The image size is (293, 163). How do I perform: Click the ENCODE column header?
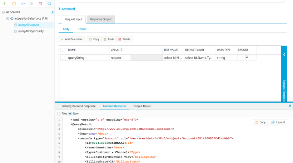(x=243, y=50)
